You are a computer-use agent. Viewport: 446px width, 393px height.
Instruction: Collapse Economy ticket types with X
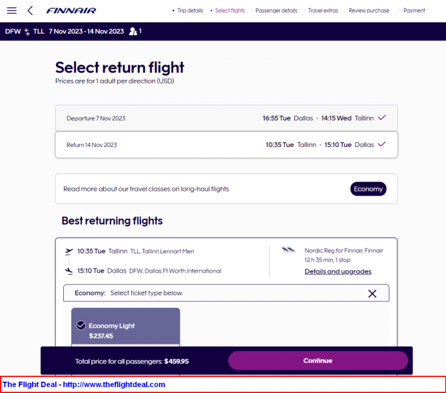pos(372,293)
